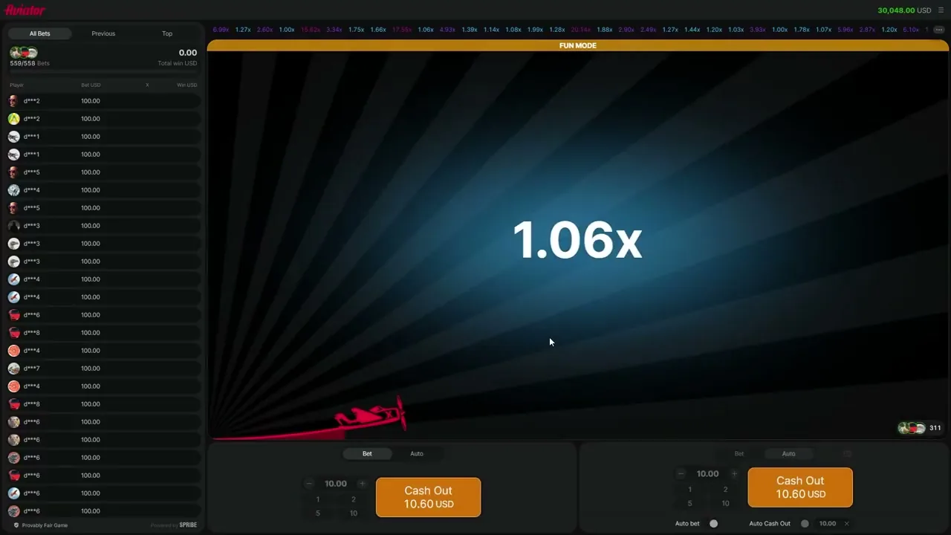Select the Bet tab in the first panel

(367, 454)
